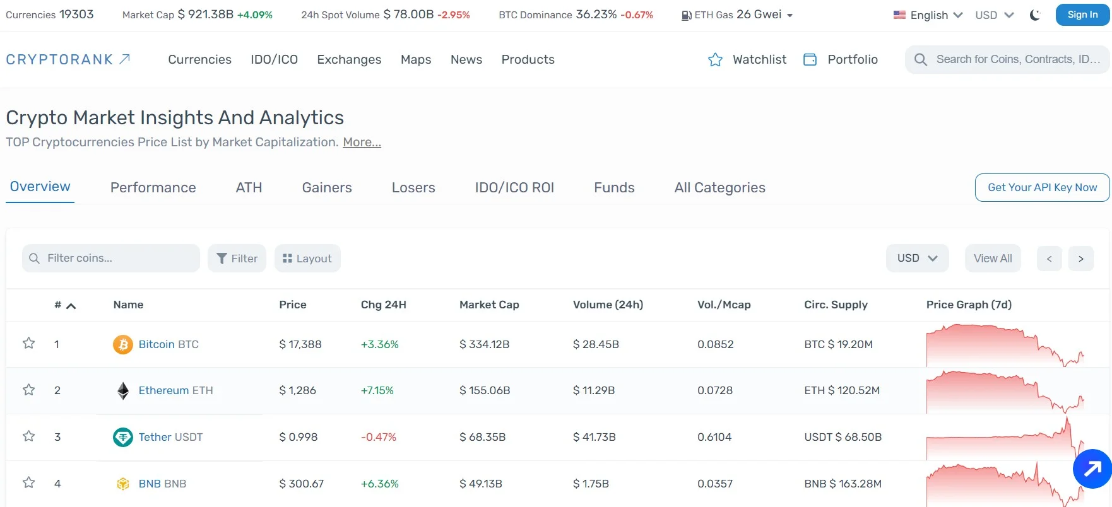Open the top-bar USD currency dropdown
This screenshot has width=1112, height=507.
(995, 15)
